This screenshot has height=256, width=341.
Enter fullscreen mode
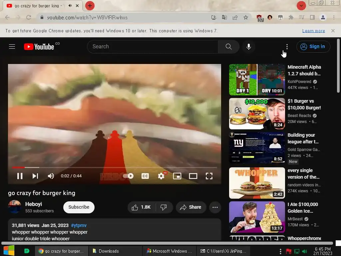209,176
